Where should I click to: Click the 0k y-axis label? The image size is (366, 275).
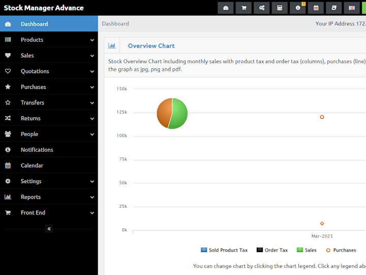[125, 230]
